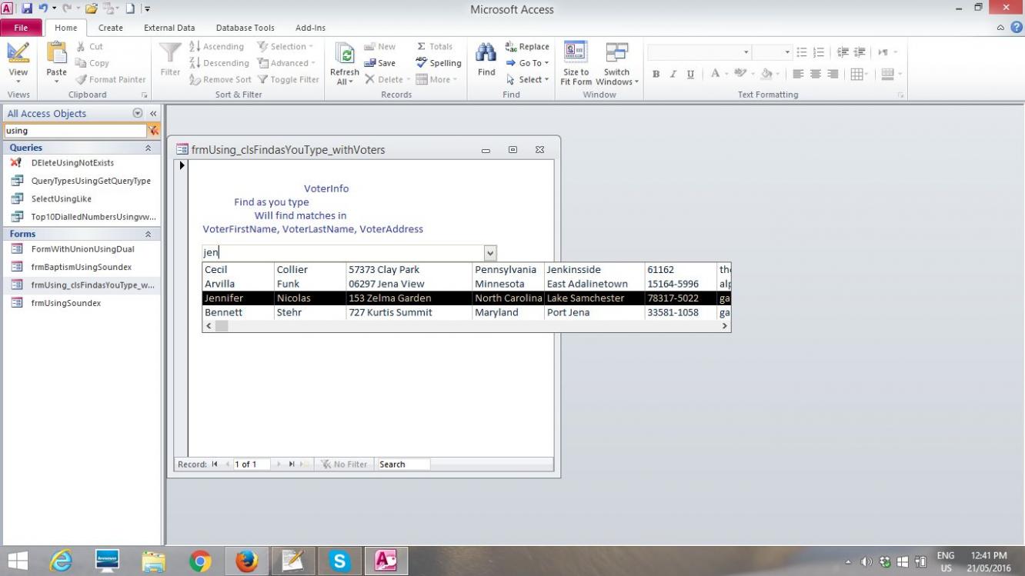Save the current record
Viewport: 1025px width, 576px height.
[379, 63]
